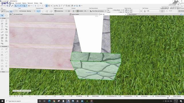Expand the More toolbox group
Screen dimensions: 184x103
click(1, 72)
